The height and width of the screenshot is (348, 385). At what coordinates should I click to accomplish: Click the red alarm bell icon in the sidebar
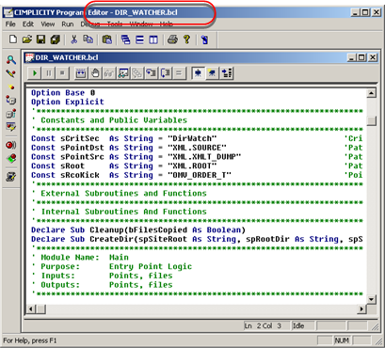coord(11,145)
